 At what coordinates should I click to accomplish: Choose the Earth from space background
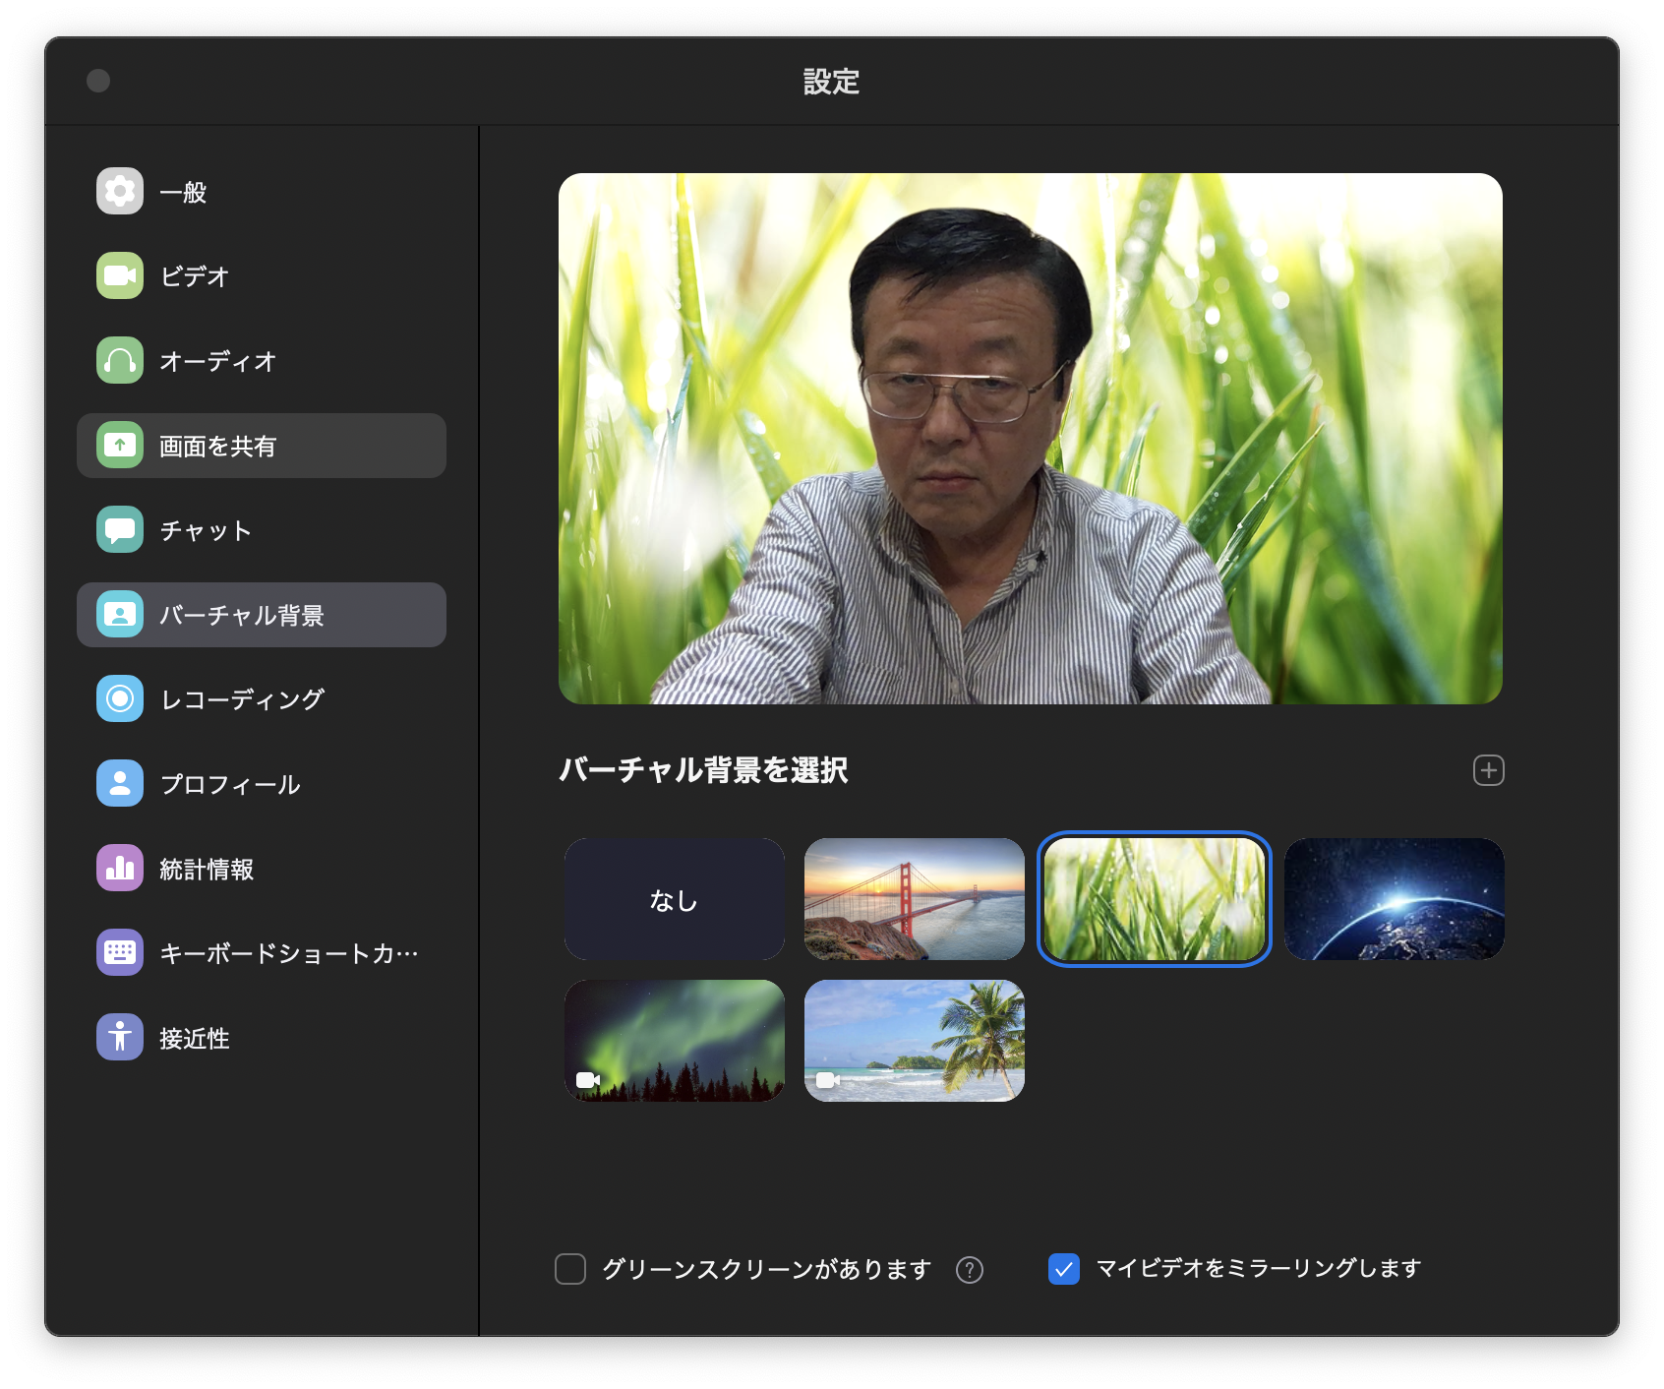(x=1395, y=899)
